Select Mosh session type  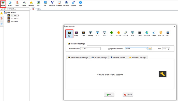click(154, 34)
